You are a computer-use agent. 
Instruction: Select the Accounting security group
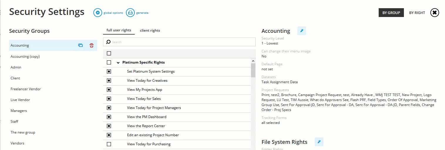(53, 45)
